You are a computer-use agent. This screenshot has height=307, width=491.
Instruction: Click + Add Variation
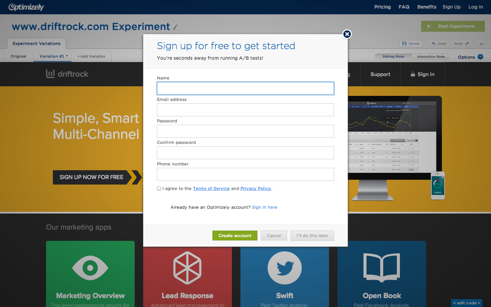click(91, 56)
